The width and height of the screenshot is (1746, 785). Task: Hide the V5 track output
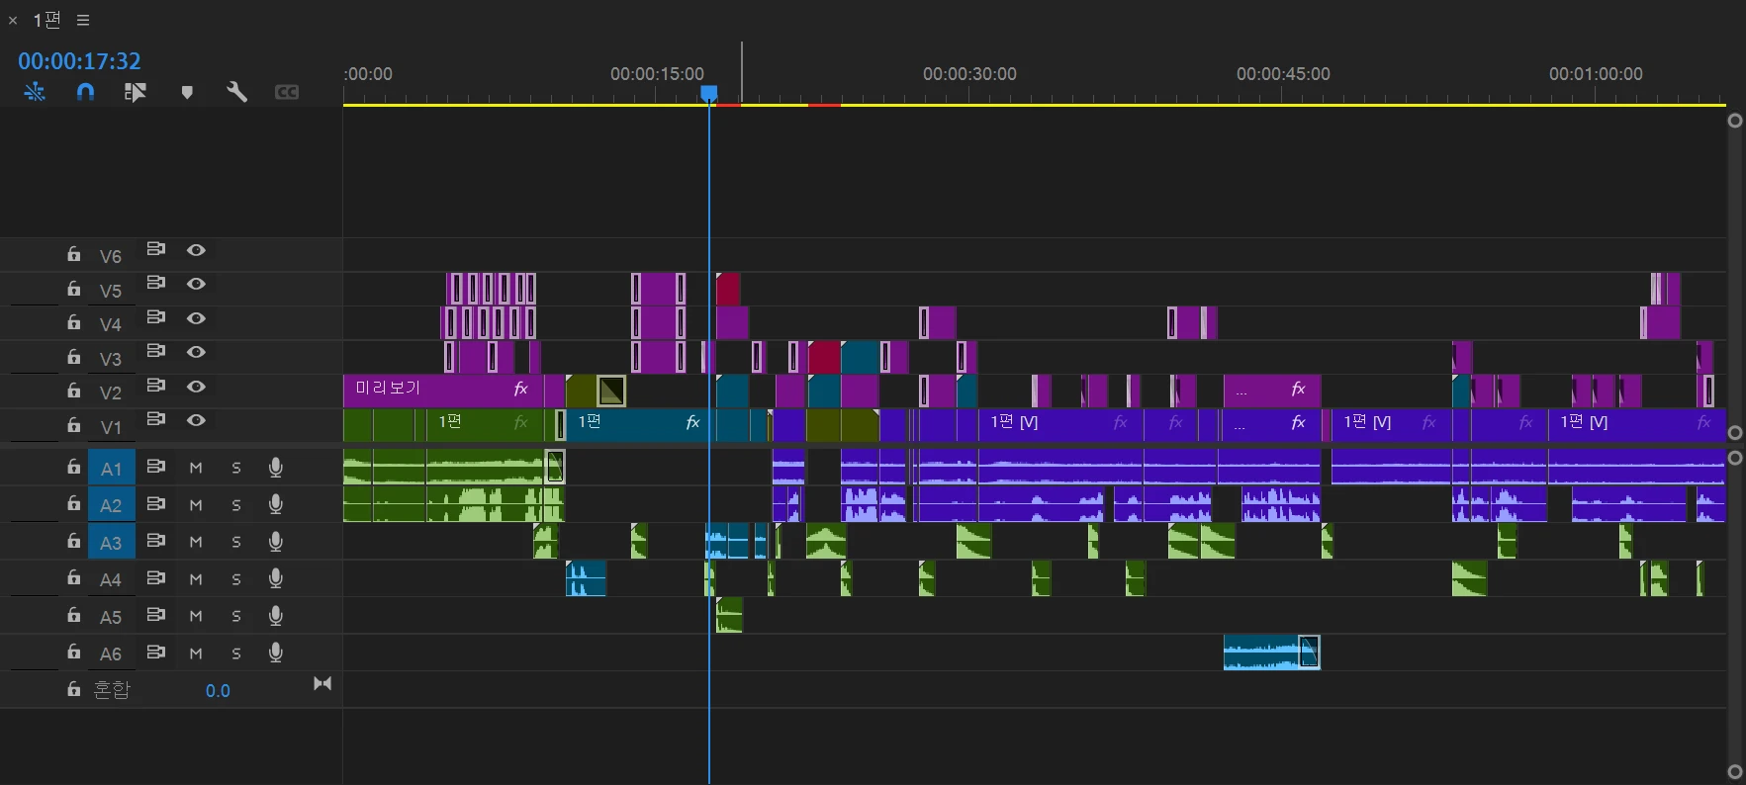click(196, 284)
